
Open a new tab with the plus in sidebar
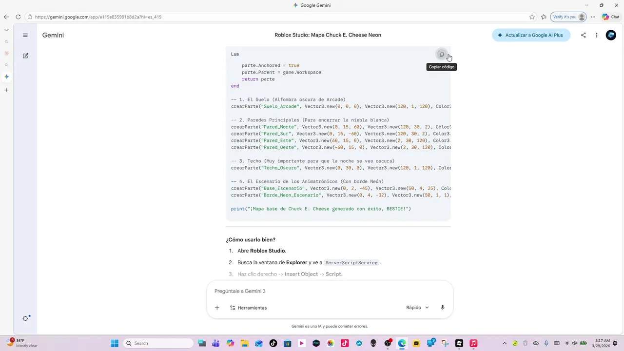[6, 90]
